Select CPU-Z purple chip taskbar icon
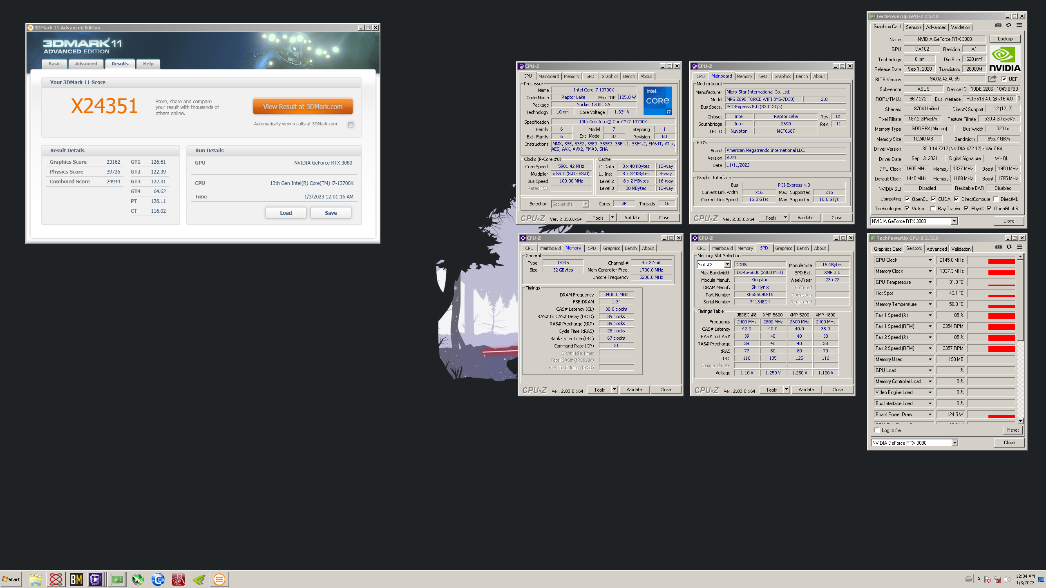This screenshot has width=1046, height=588. click(95, 579)
